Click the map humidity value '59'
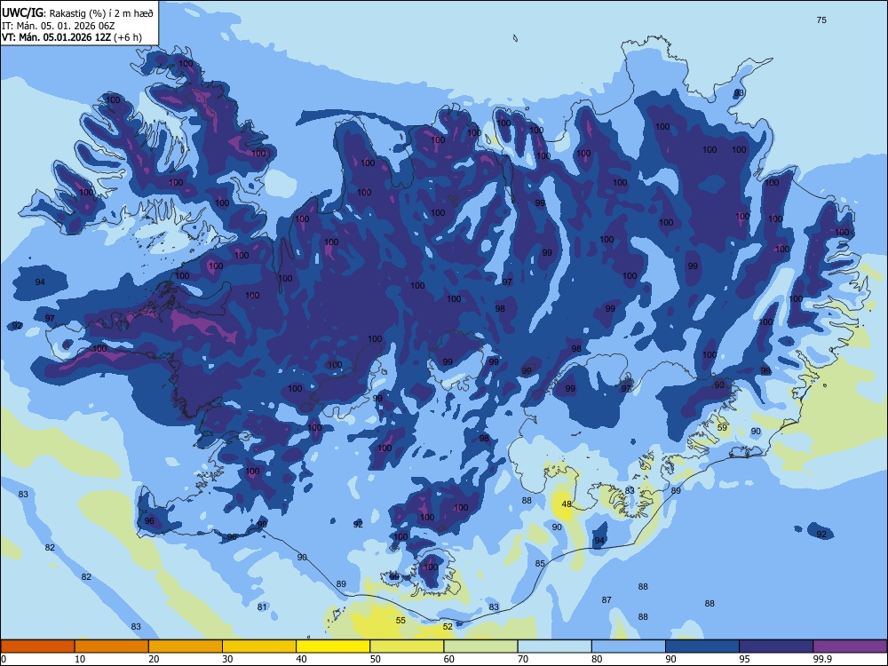This screenshot has width=888, height=666. pos(722,428)
